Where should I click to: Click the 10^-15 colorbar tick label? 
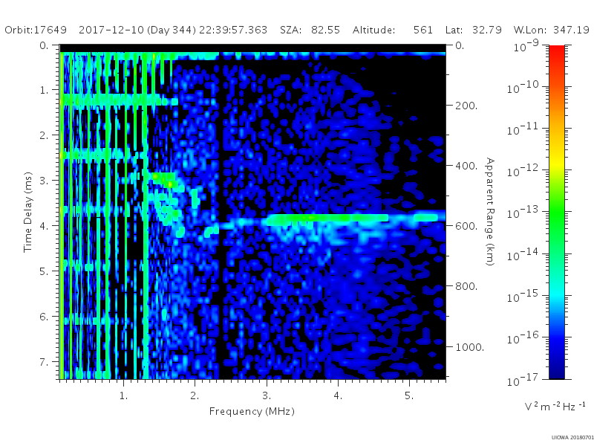click(523, 295)
